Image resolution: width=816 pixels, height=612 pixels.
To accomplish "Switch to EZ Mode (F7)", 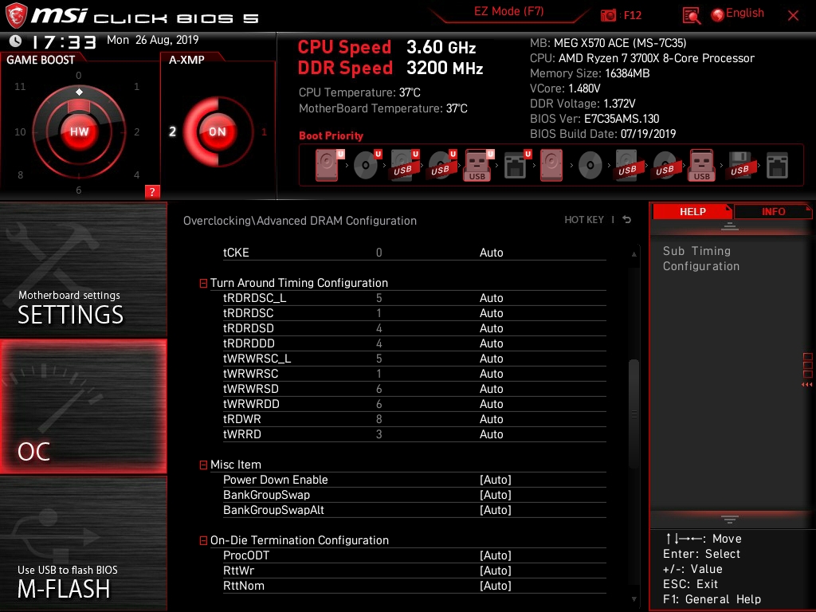I will [508, 11].
